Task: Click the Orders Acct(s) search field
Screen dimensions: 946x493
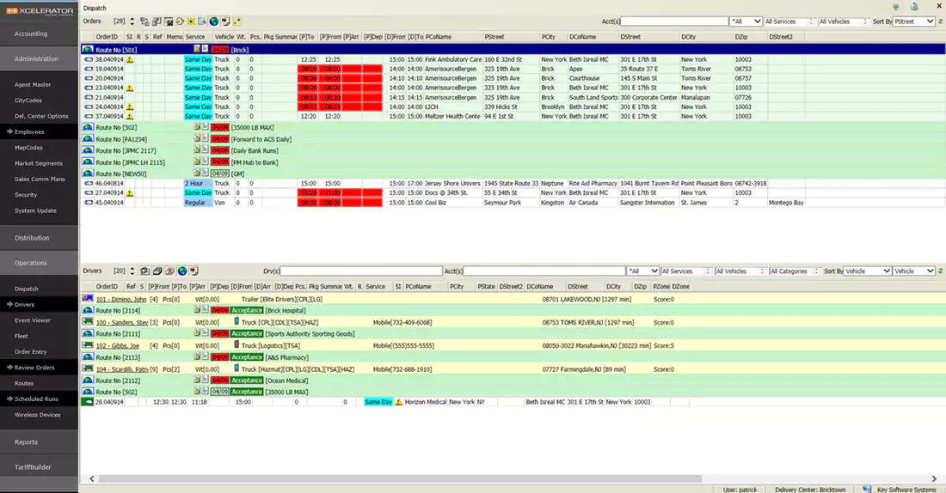Action: pos(673,21)
